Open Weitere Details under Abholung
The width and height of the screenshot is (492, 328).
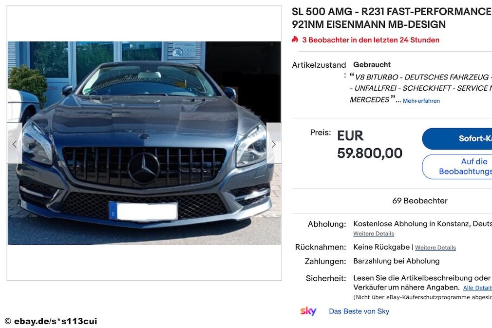[374, 233]
